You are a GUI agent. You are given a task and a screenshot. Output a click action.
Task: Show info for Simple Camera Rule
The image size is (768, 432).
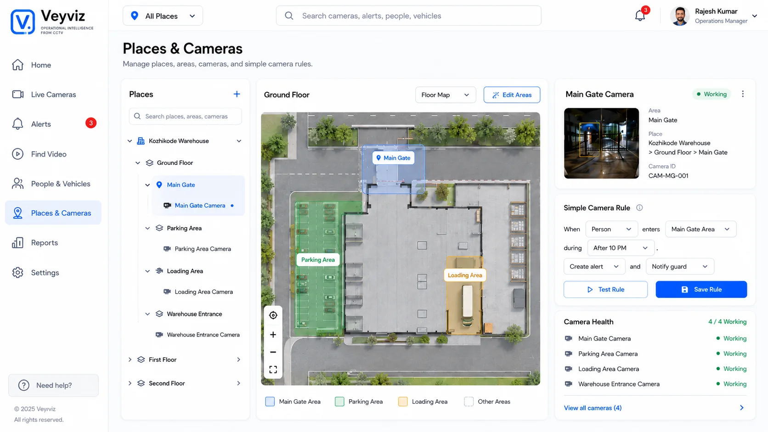pos(639,208)
